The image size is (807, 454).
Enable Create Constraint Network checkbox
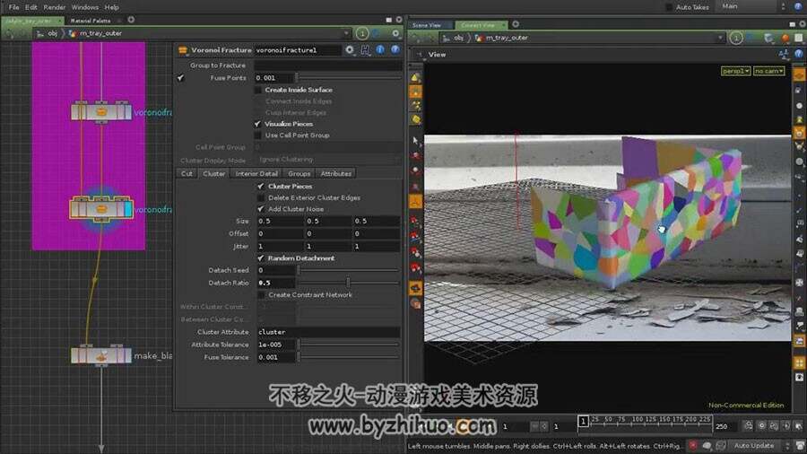click(261, 295)
